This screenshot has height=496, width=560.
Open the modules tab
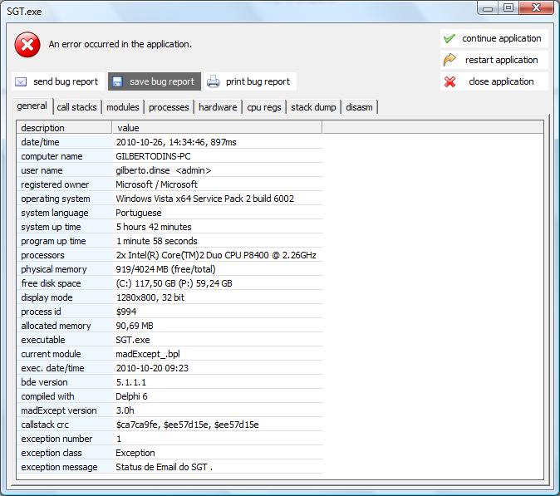tap(123, 107)
